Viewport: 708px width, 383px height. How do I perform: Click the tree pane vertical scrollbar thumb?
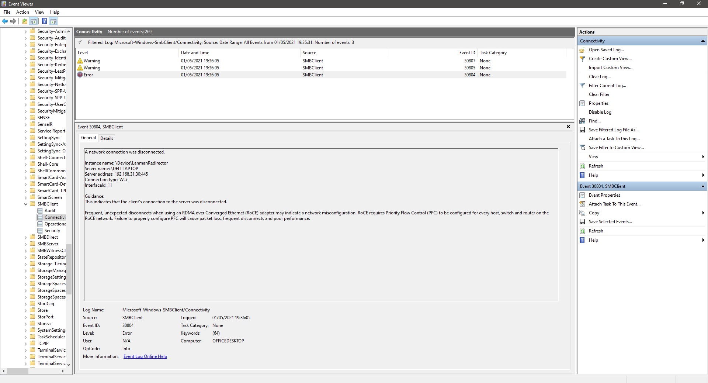click(69, 269)
